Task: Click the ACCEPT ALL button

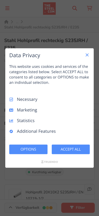Action: [x=71, y=149]
